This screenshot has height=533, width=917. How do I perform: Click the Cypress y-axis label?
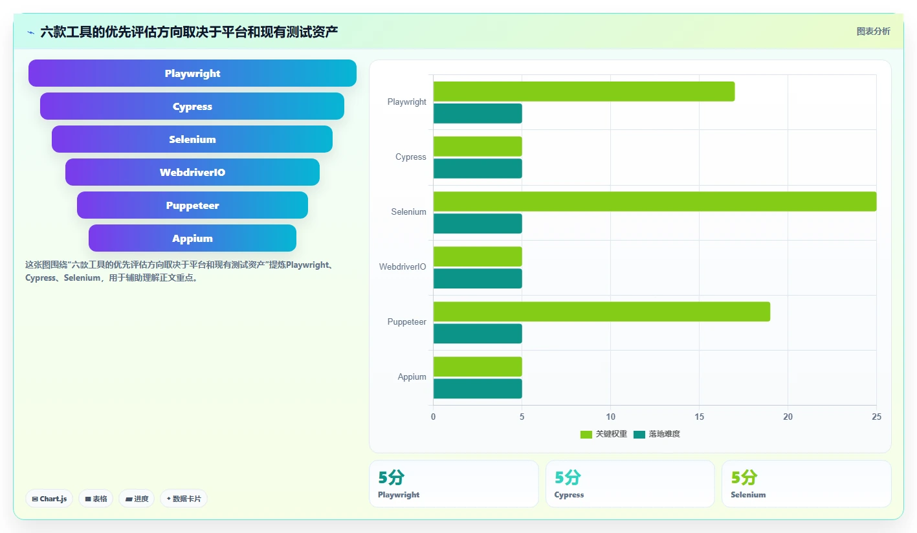point(411,157)
